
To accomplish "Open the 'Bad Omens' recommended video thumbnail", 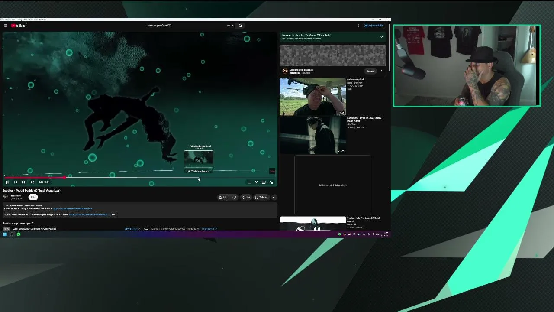I will (313, 135).
